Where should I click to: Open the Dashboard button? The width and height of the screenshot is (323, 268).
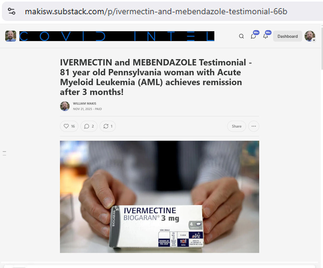point(288,36)
